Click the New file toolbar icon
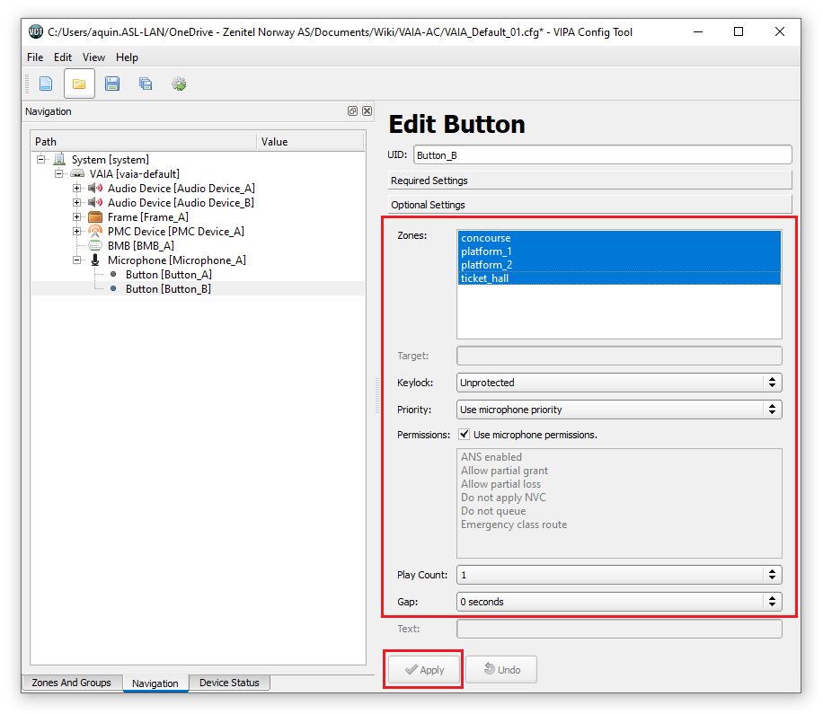This screenshot has height=714, width=823. point(45,84)
